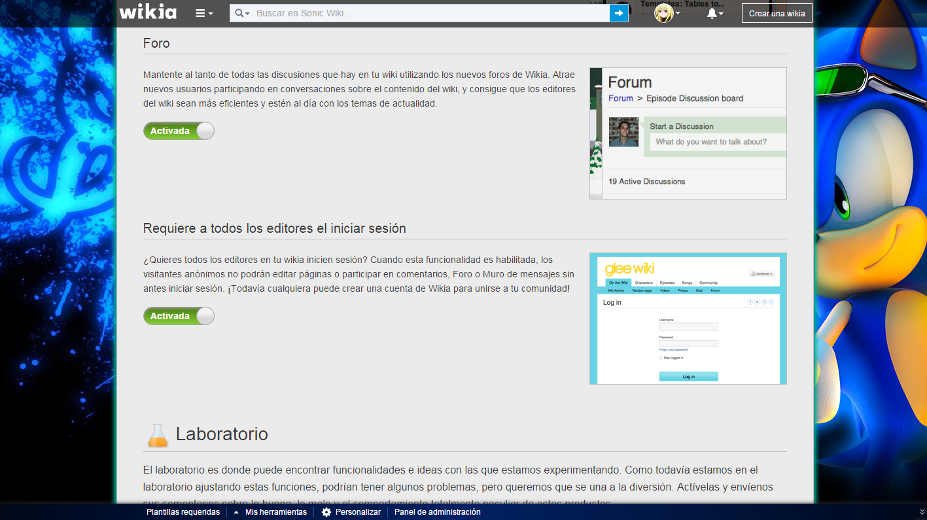The image size is (927, 520).
Task: Click the Personalizar toolbar label
Action: (358, 512)
